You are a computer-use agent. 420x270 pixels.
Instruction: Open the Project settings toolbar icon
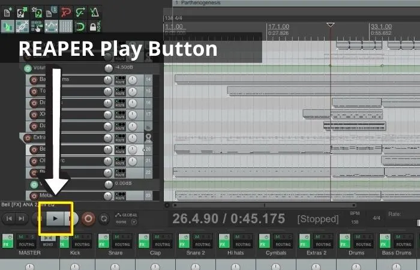pyautogui.click(x=51, y=13)
